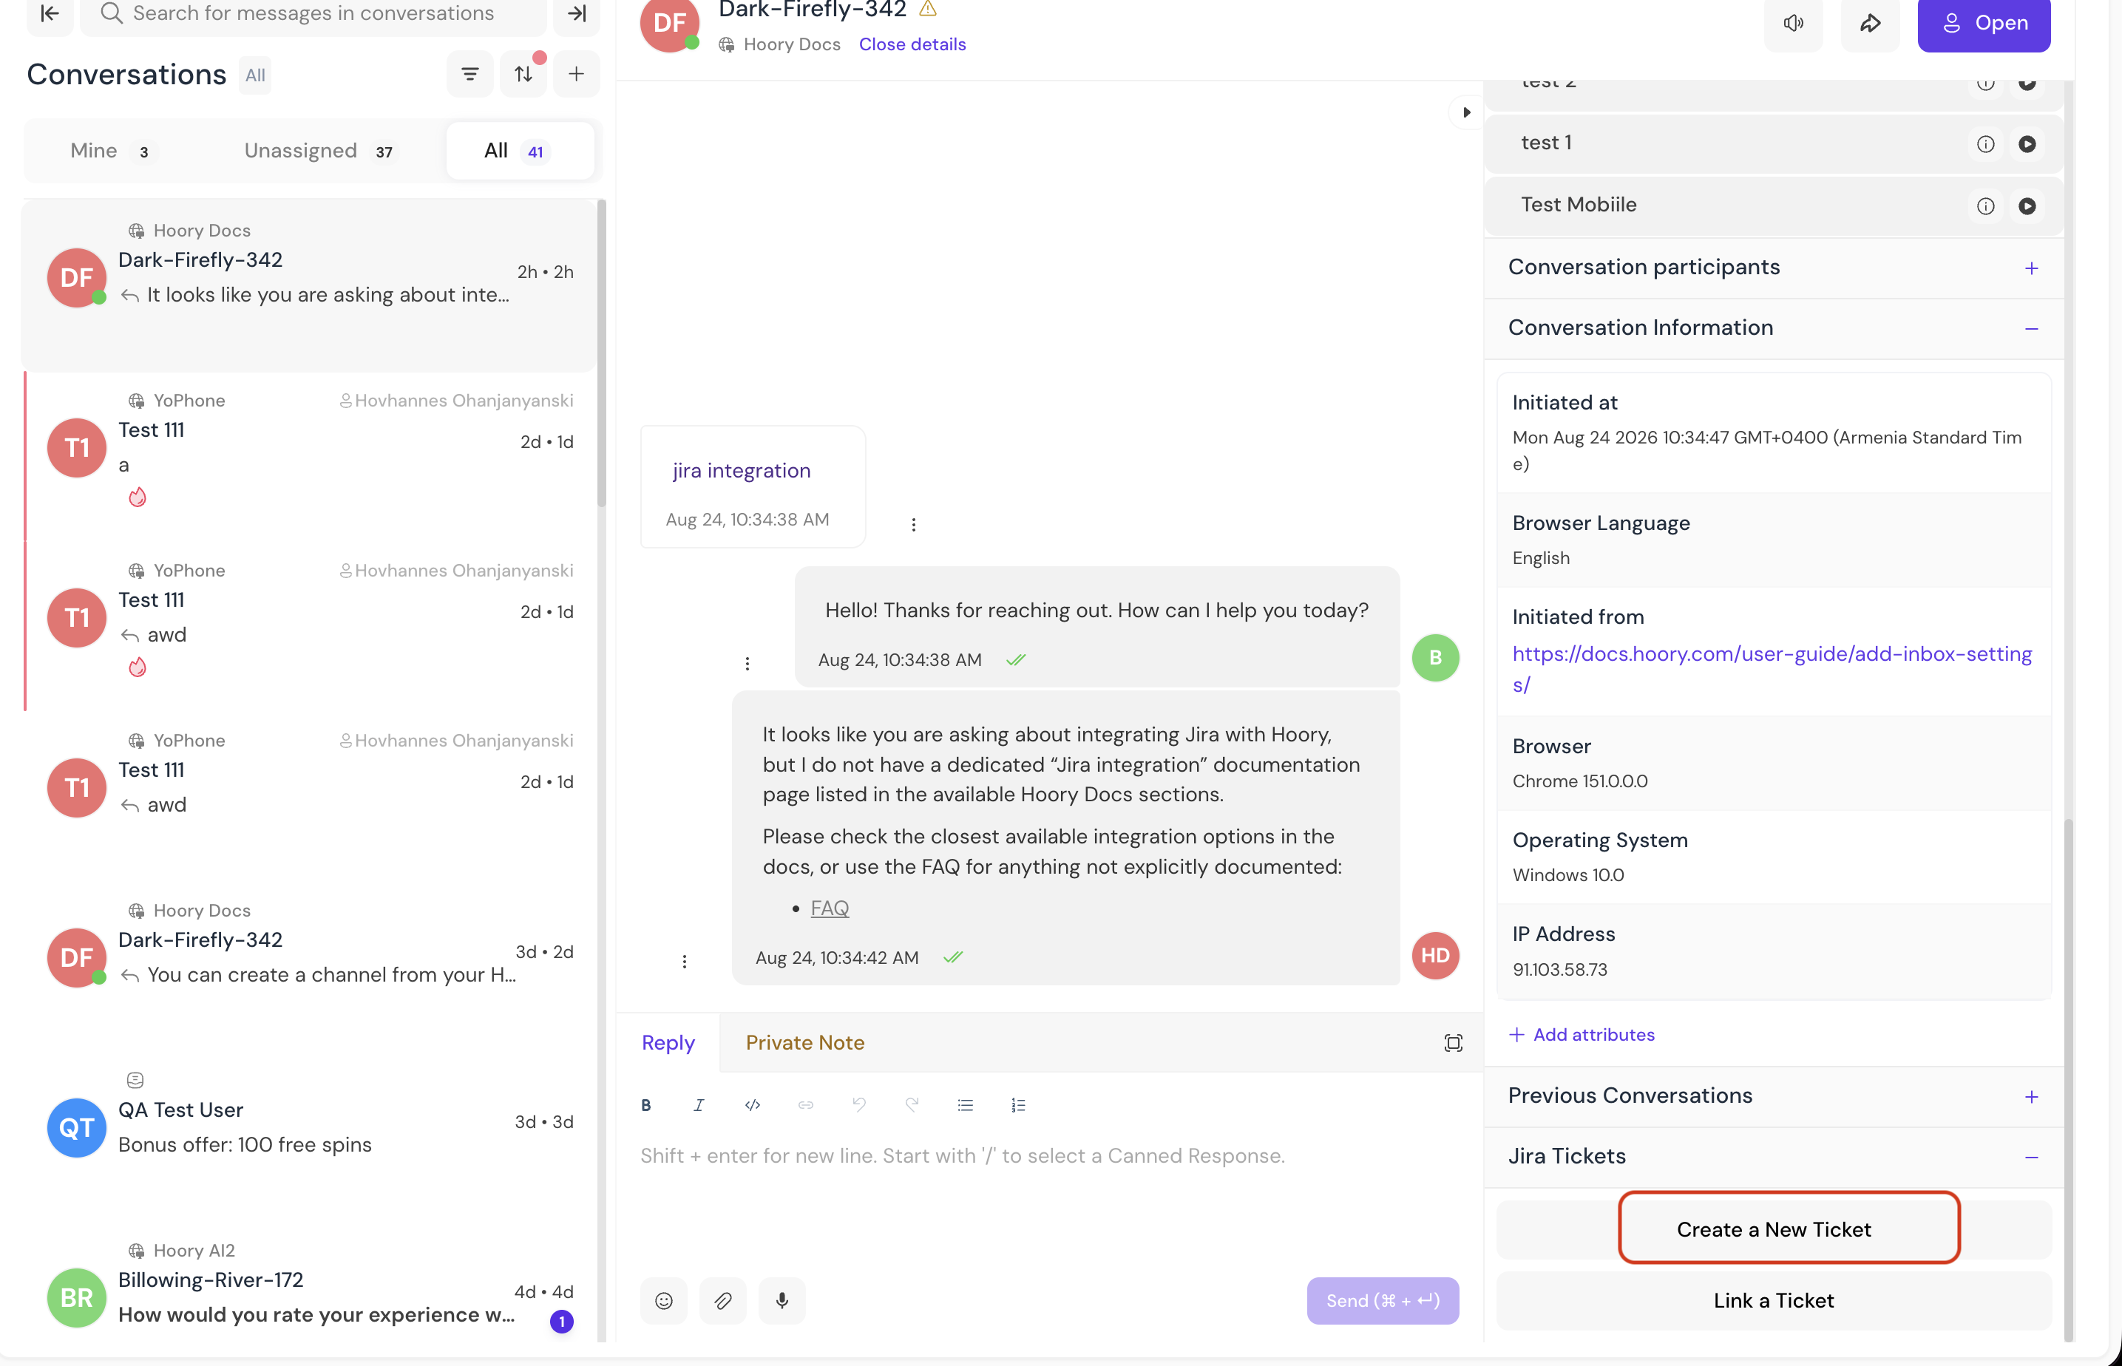Insert a bulleted list
Screen dimensions: 2122x1366
pyautogui.click(x=965, y=1105)
